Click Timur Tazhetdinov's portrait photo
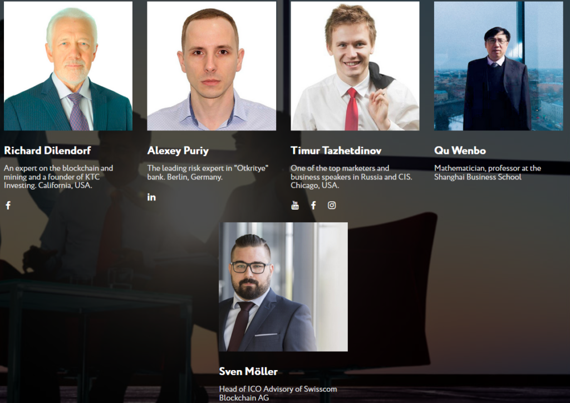Viewport: 570px width, 403px height. point(355,66)
